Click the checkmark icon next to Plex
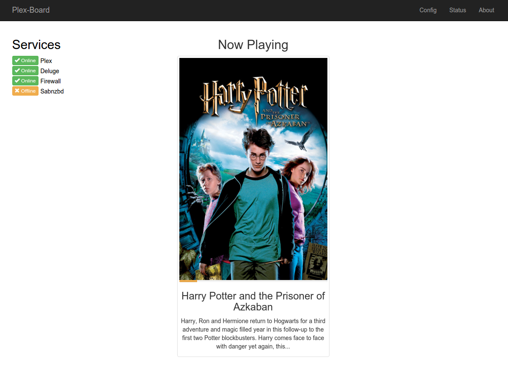 tap(17, 60)
